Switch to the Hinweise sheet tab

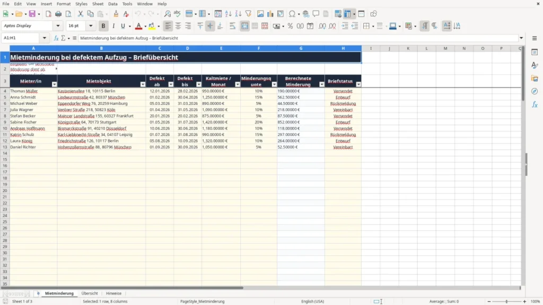click(113, 293)
